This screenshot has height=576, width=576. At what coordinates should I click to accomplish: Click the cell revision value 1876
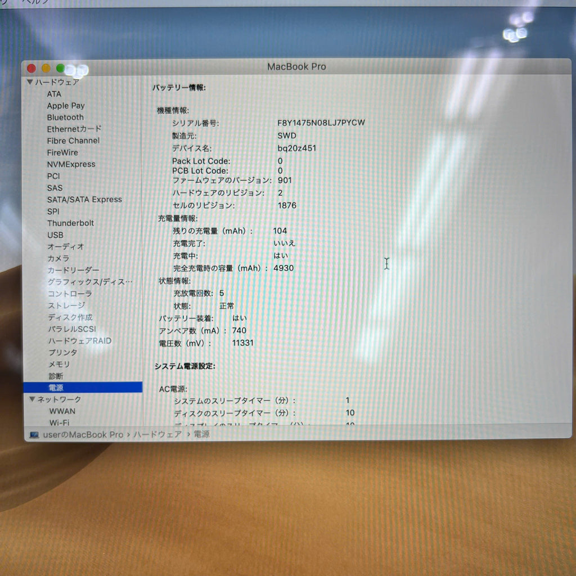(287, 205)
